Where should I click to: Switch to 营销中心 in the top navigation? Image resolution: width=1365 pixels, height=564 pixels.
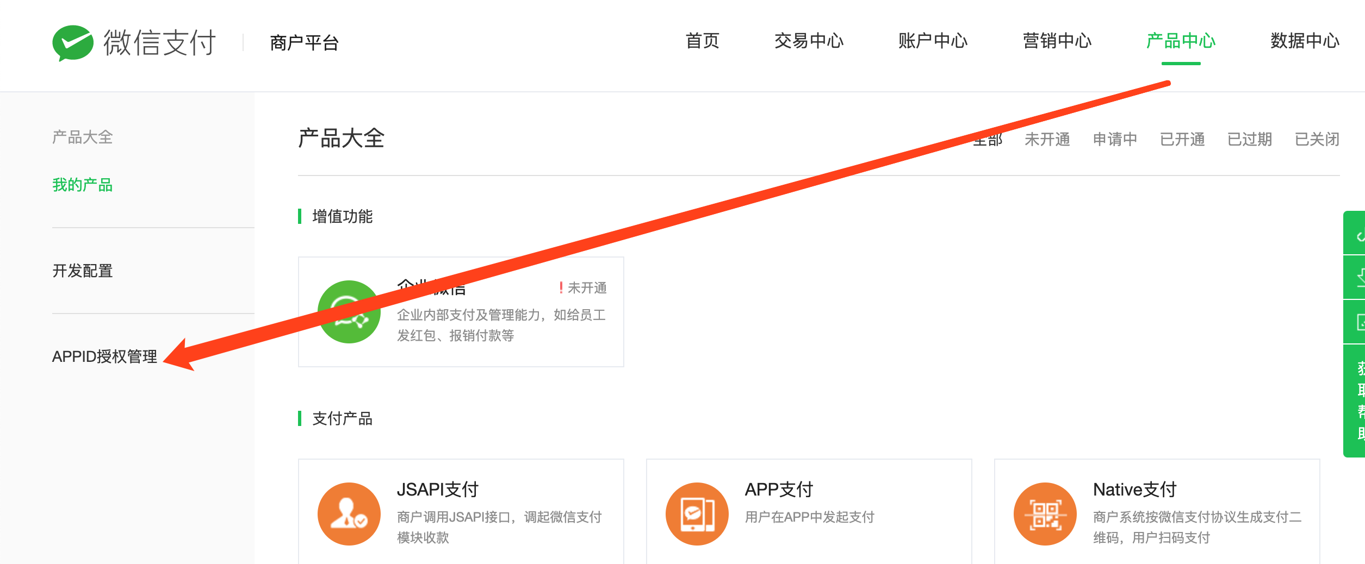pos(1057,41)
